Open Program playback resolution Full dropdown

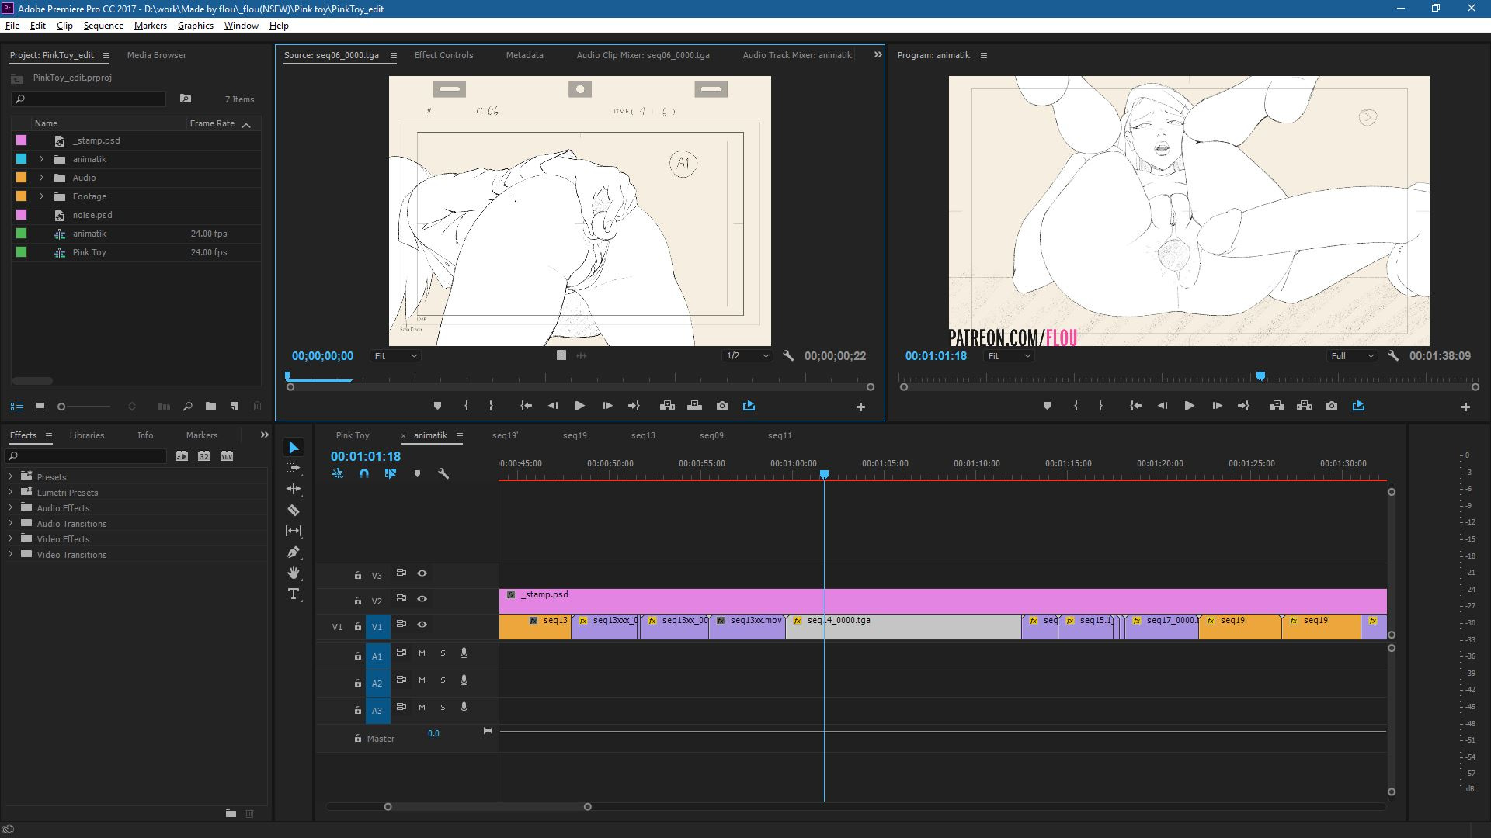point(1353,356)
